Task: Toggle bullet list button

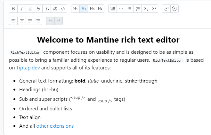Action: click(129, 9)
